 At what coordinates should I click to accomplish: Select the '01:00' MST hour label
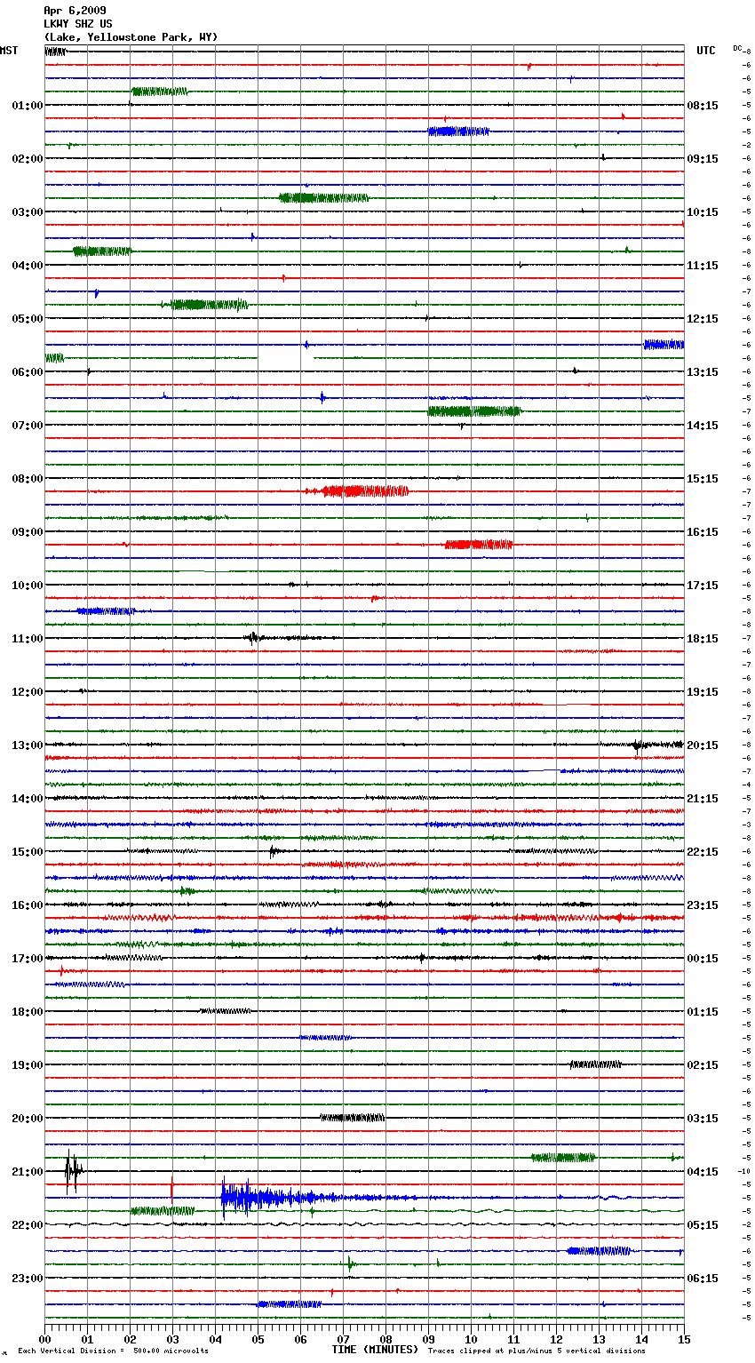click(x=28, y=106)
